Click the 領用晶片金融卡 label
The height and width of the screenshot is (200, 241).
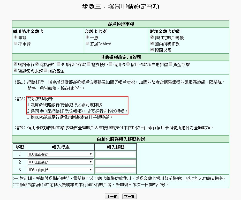(x=28, y=32)
